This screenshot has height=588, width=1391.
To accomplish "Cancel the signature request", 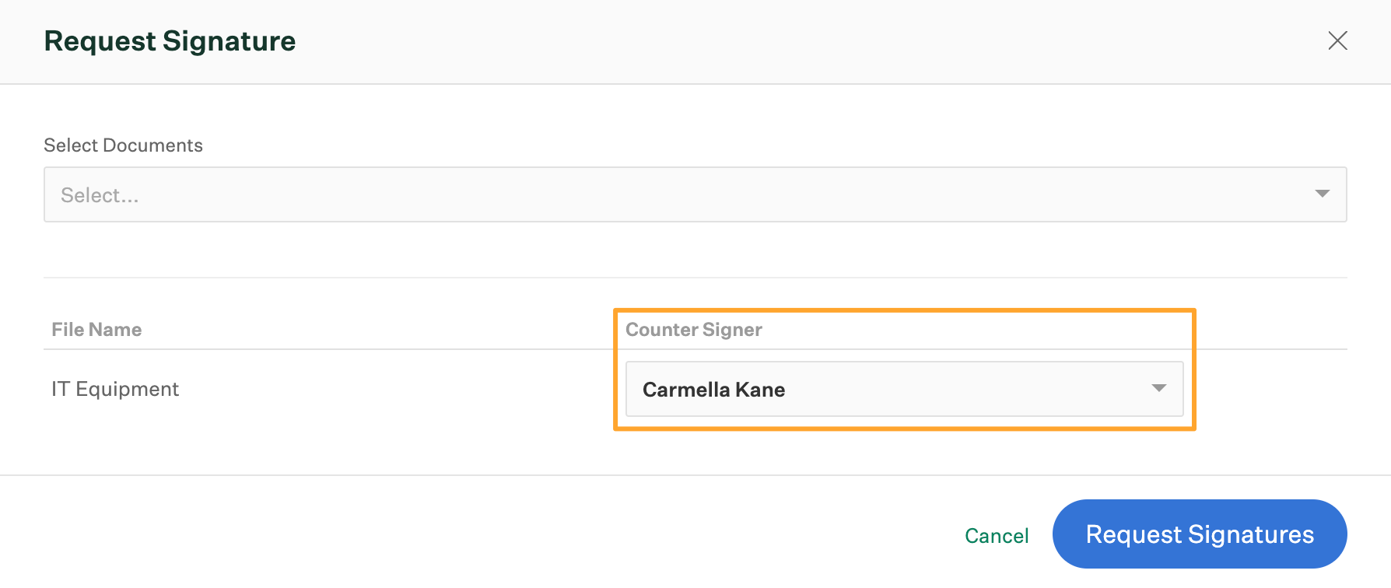I will (997, 535).
